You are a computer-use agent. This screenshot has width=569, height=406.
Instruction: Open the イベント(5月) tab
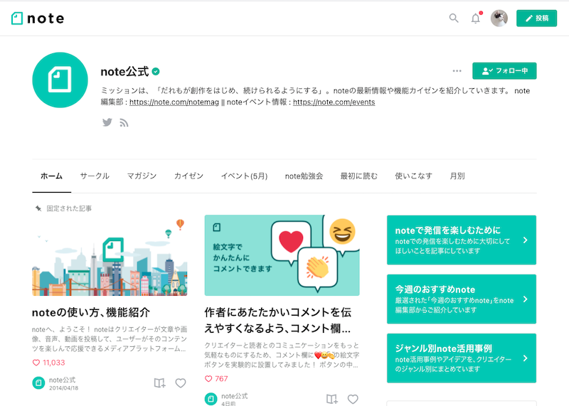coord(244,176)
